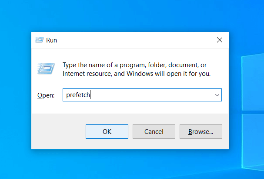Click the description text 'Type the name of a program'
The image size is (264, 179).
(104, 65)
